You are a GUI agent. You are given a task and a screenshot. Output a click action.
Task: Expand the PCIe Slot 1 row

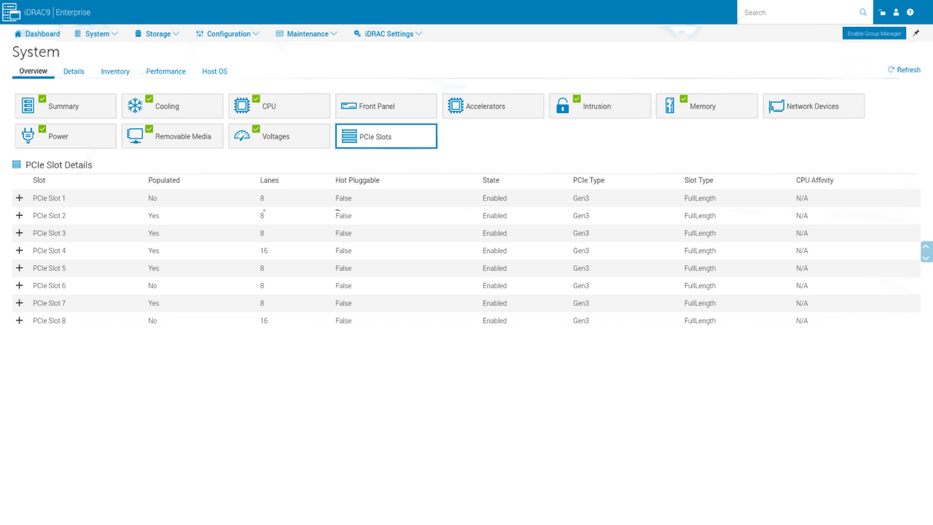[19, 198]
